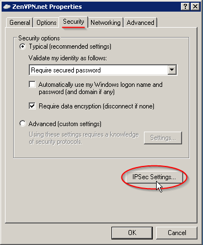The image size is (203, 245).
Task: Choose the Advanced (custom settings) radio button
Action: click(23, 123)
